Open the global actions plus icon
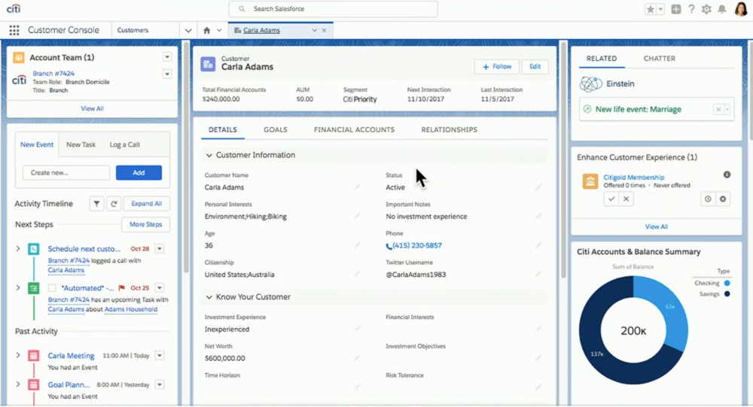This screenshot has height=407, width=753. tap(675, 9)
